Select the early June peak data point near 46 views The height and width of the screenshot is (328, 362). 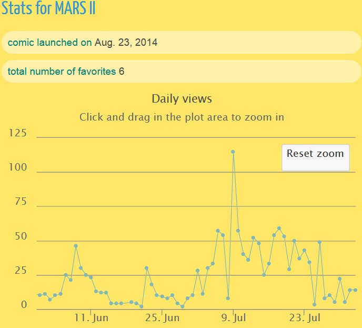[76, 246]
